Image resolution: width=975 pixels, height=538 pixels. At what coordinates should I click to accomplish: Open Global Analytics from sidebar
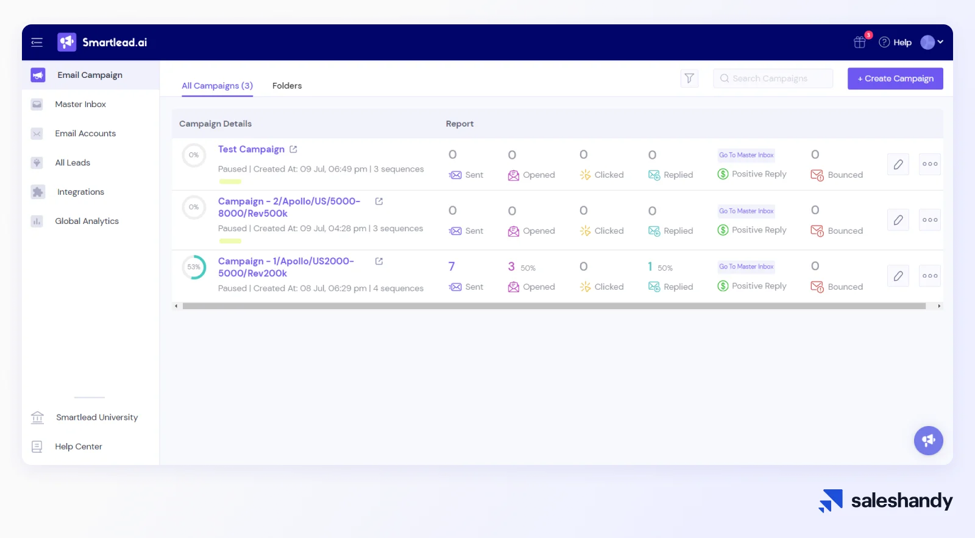pyautogui.click(x=87, y=221)
